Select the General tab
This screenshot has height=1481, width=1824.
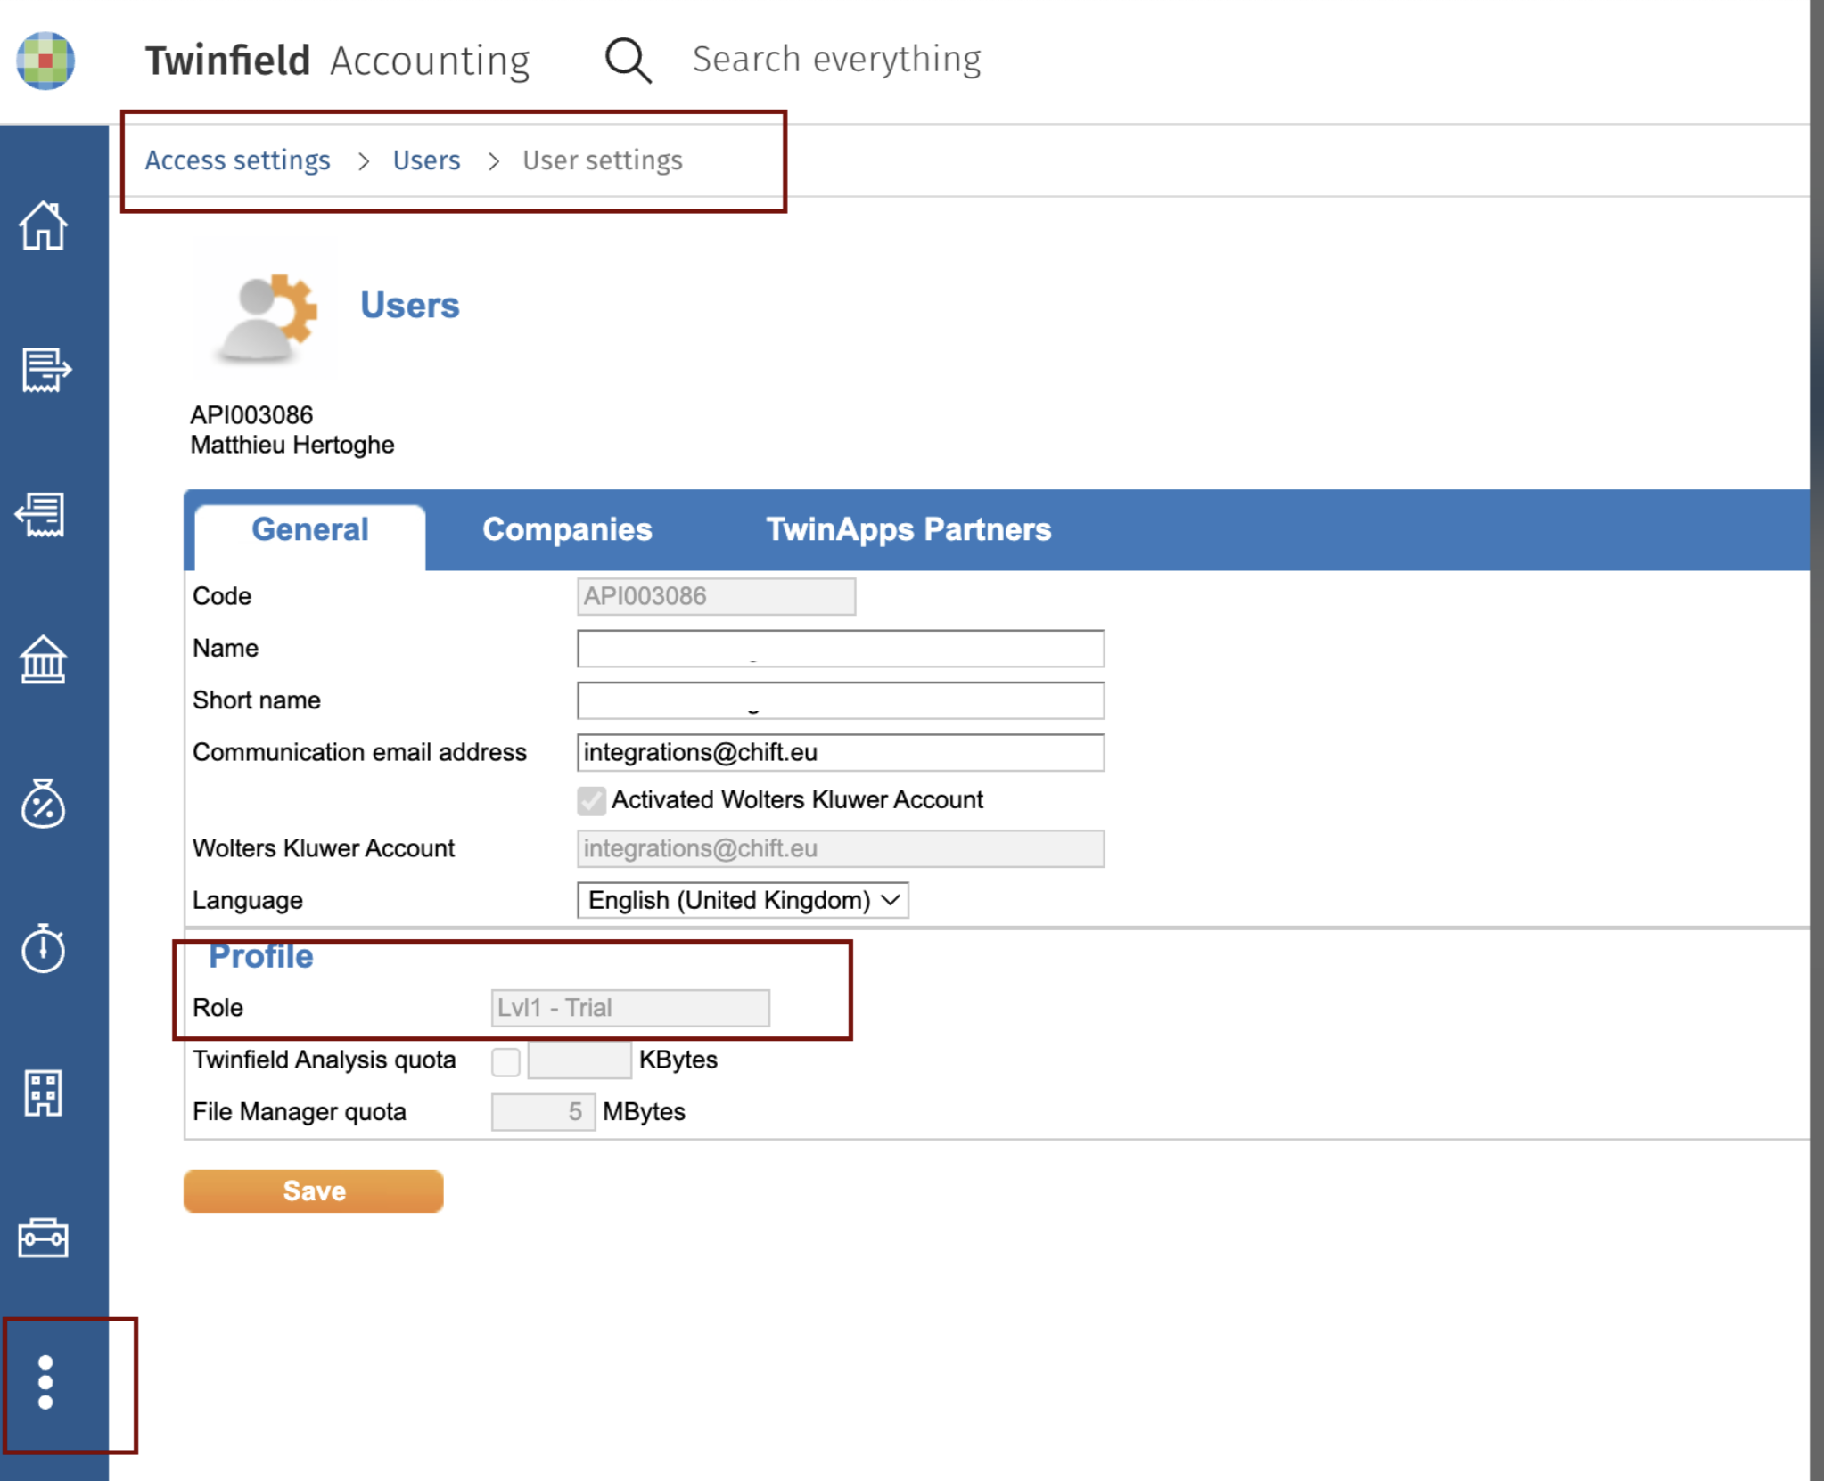tap(309, 529)
